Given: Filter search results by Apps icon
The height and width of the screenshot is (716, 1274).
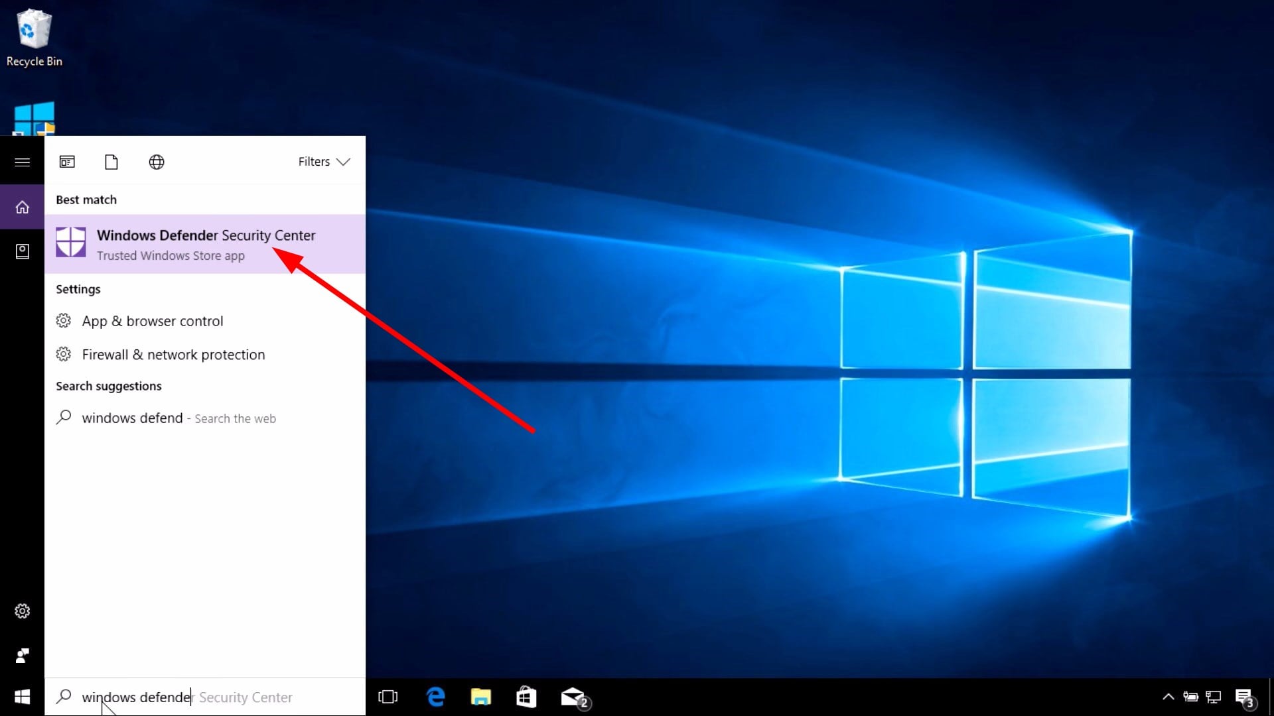Looking at the screenshot, I should 67,162.
